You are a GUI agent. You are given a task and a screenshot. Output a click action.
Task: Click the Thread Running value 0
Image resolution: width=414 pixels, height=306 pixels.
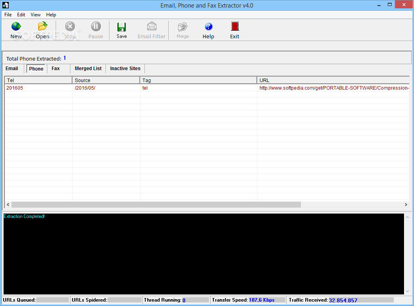click(x=184, y=300)
